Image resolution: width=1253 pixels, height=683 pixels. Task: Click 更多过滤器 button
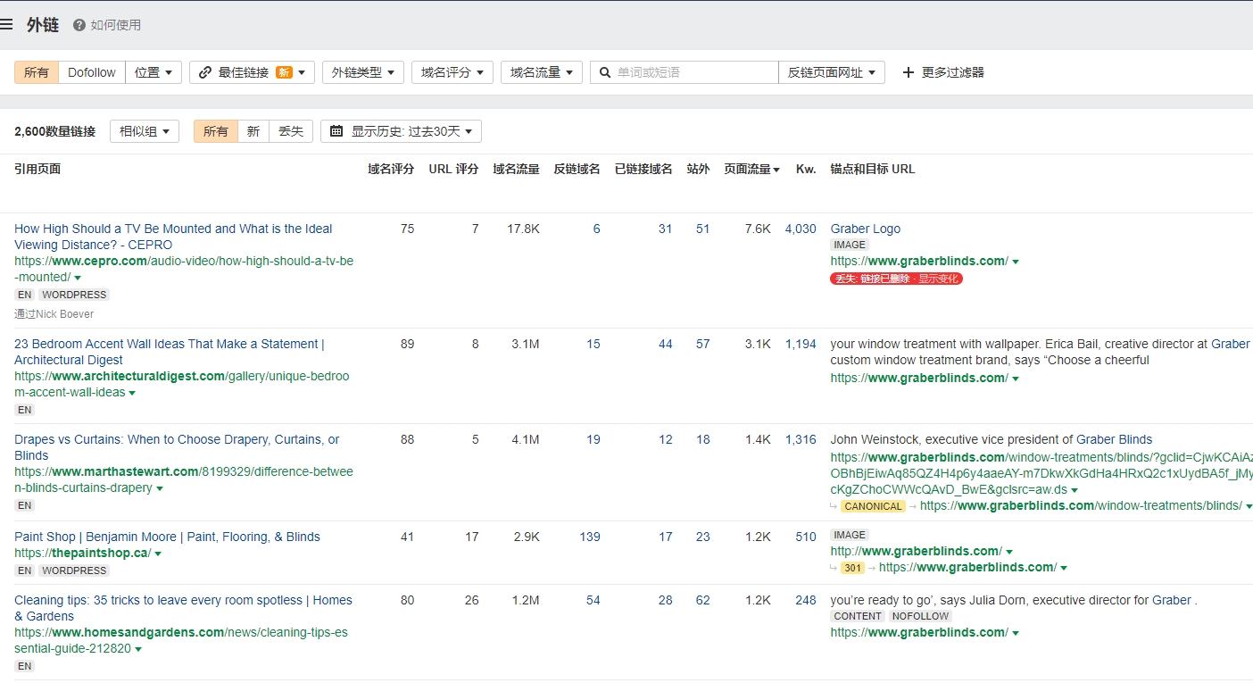tap(942, 72)
